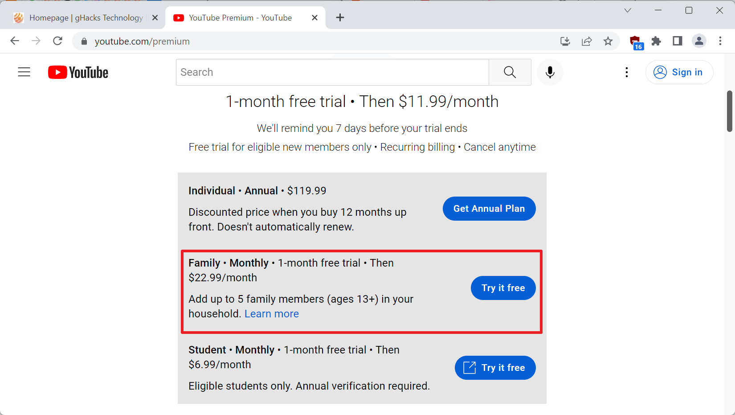Click the page vertical scrollbar thumb
The width and height of the screenshot is (735, 415).
click(730, 111)
